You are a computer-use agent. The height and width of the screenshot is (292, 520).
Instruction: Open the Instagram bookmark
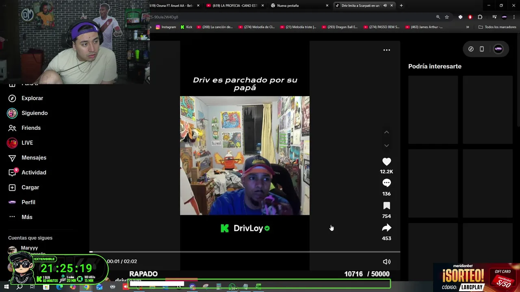tap(166, 27)
